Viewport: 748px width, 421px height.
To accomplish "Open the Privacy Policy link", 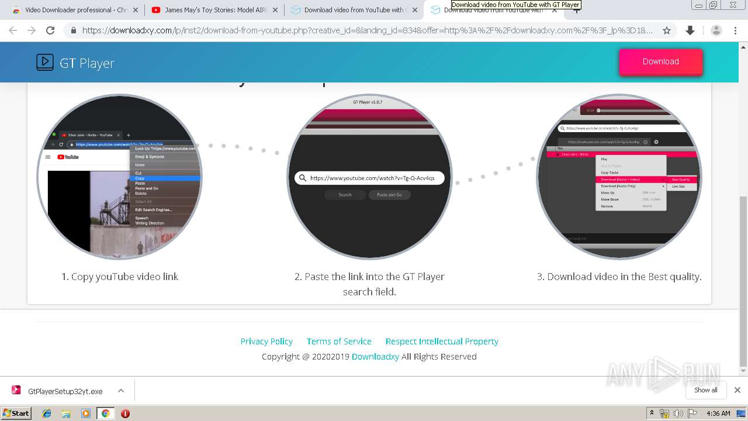I will pos(266,341).
